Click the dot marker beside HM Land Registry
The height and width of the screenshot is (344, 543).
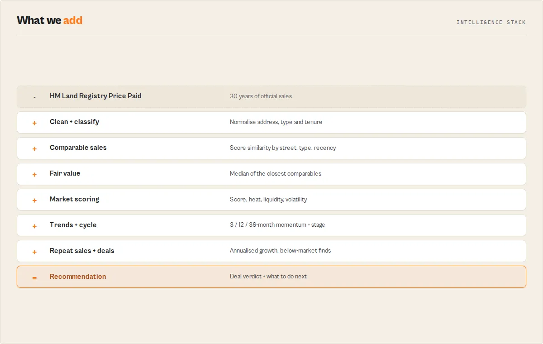34,97
